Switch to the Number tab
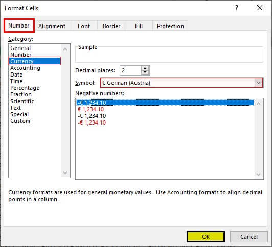 click(19, 26)
